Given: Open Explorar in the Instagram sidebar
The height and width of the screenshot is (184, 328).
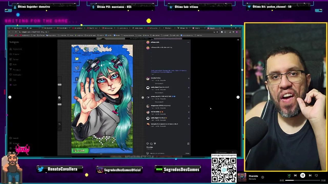Looking at the screenshot, I should [14, 59].
